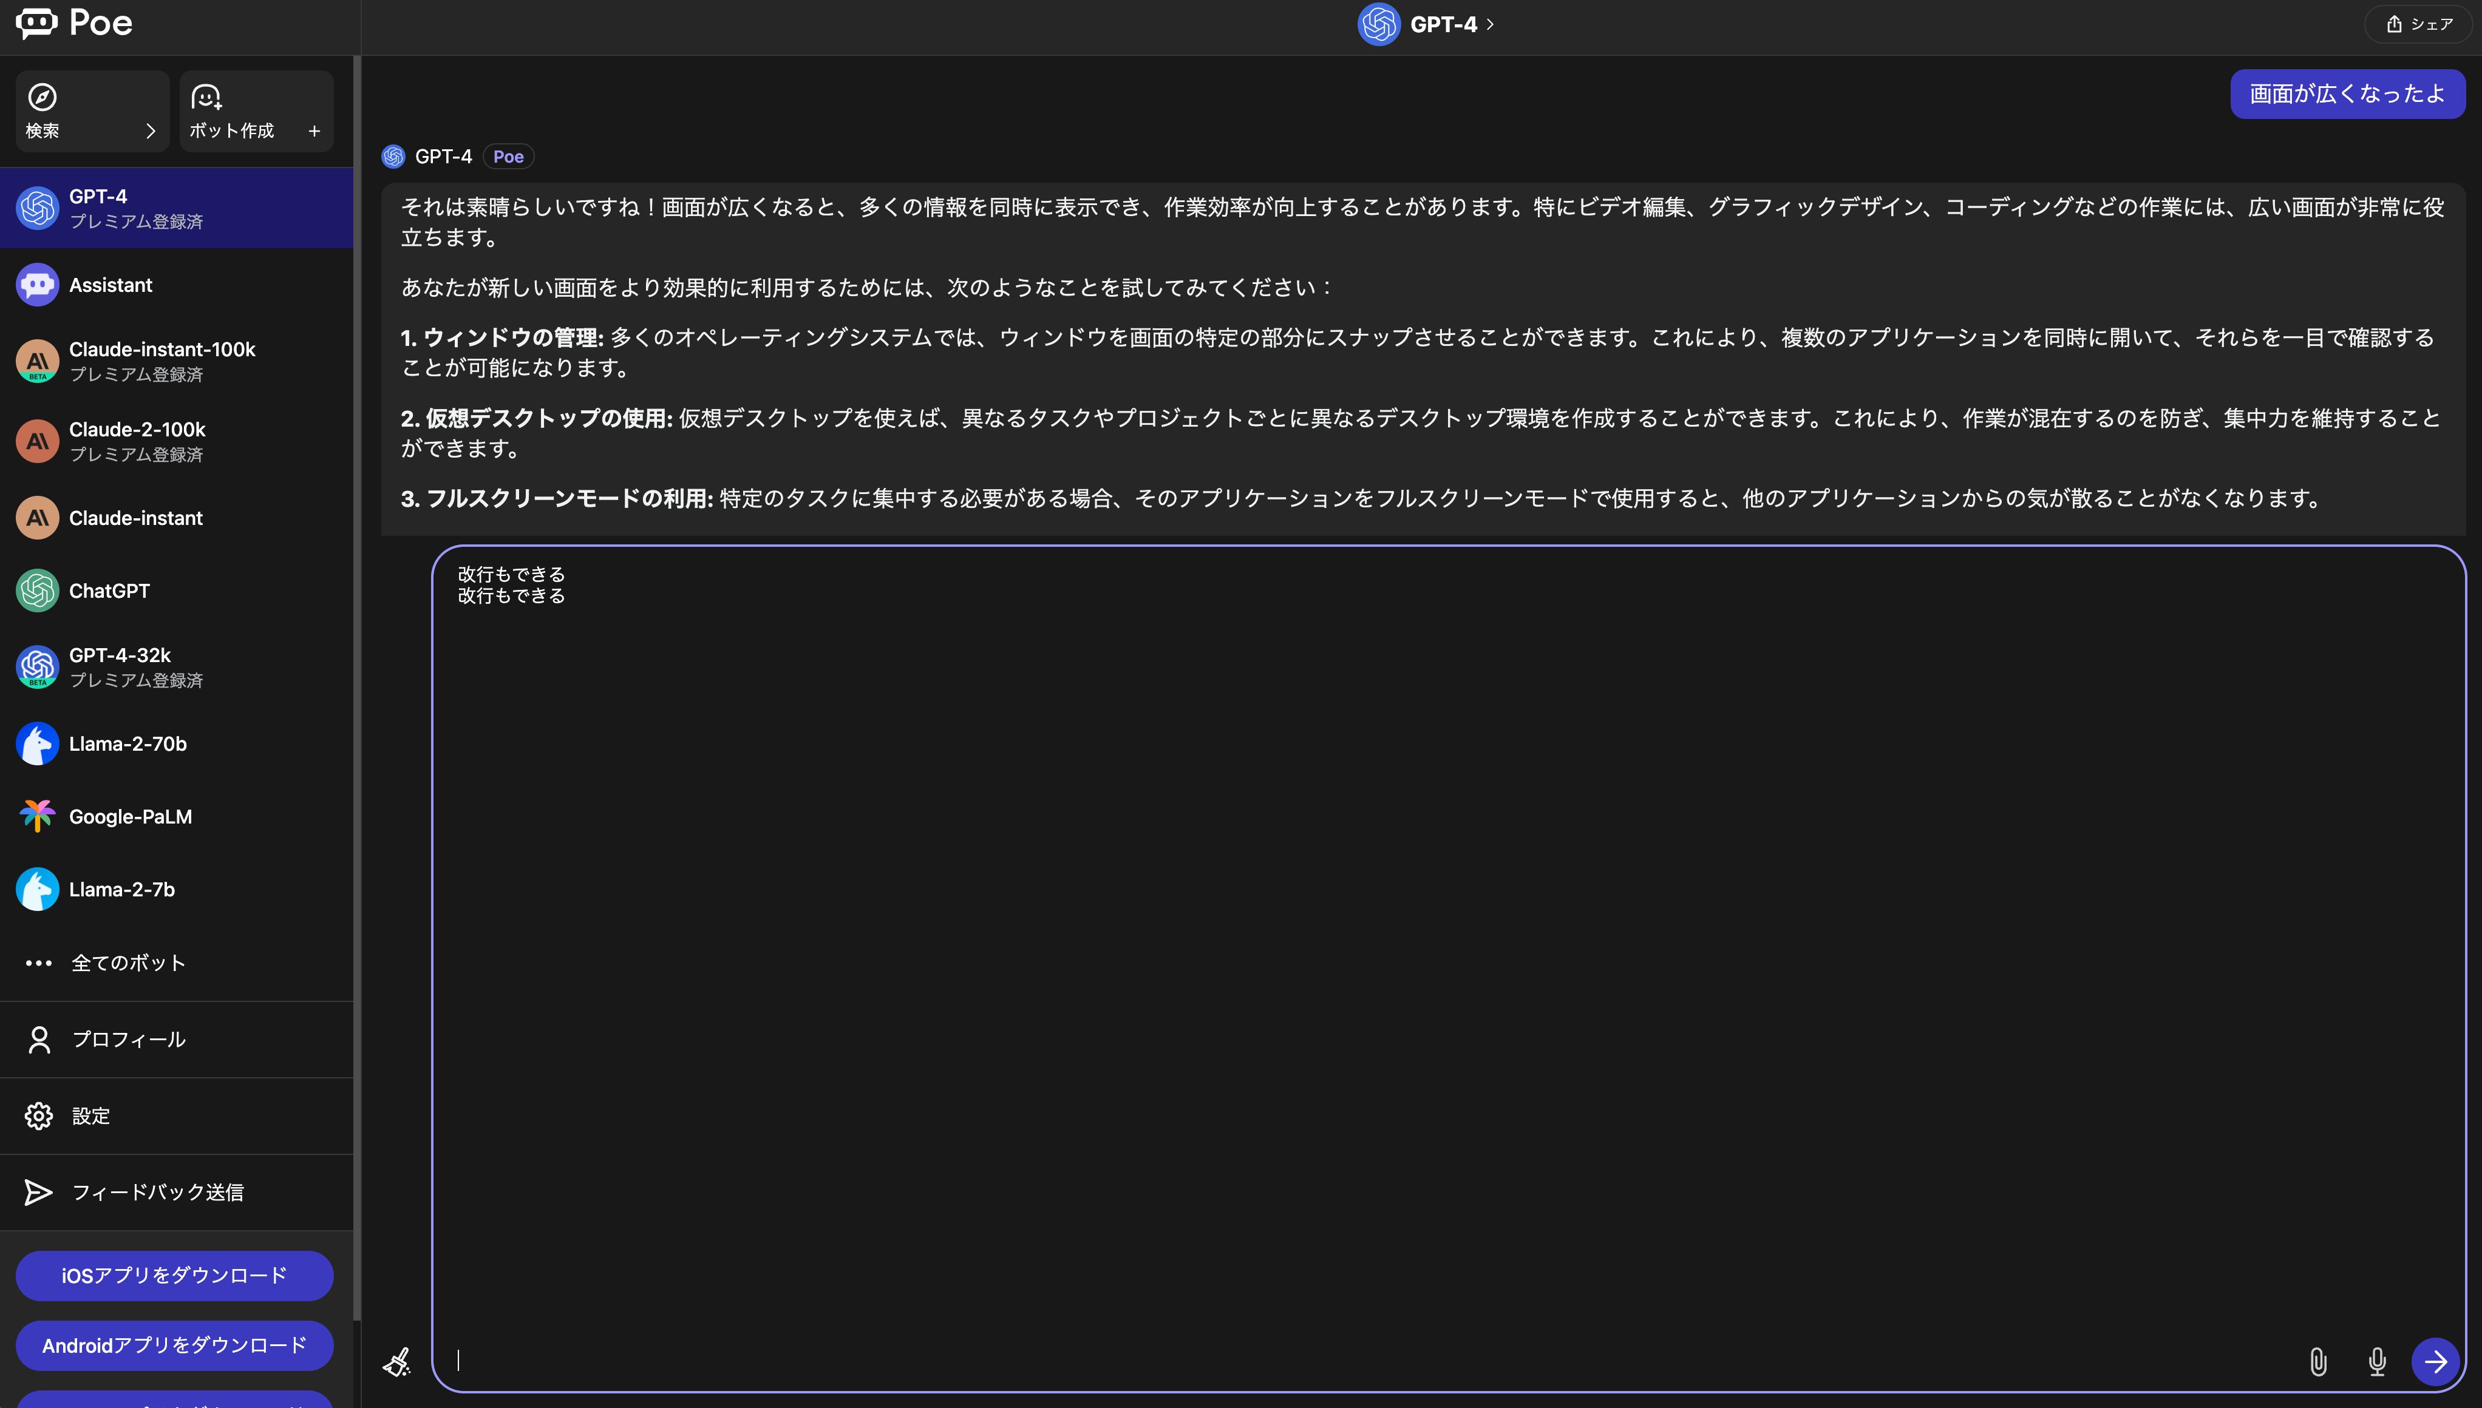Select Claude-instant-100k in sidebar
Screen dimensions: 2482x1408
176,360
